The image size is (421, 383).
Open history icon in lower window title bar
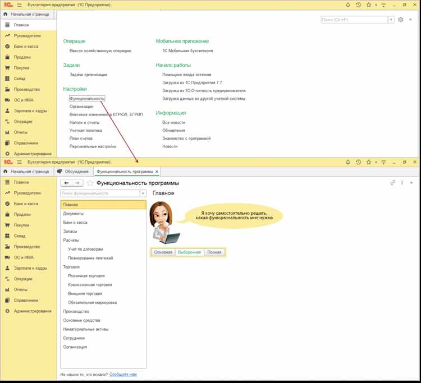[358, 162]
